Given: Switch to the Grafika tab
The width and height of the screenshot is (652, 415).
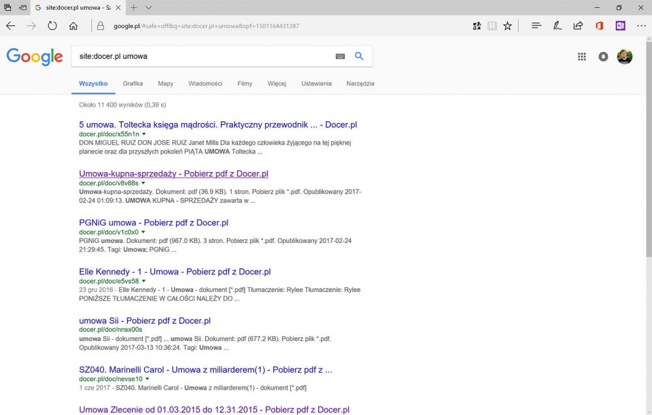Looking at the screenshot, I should pos(132,83).
